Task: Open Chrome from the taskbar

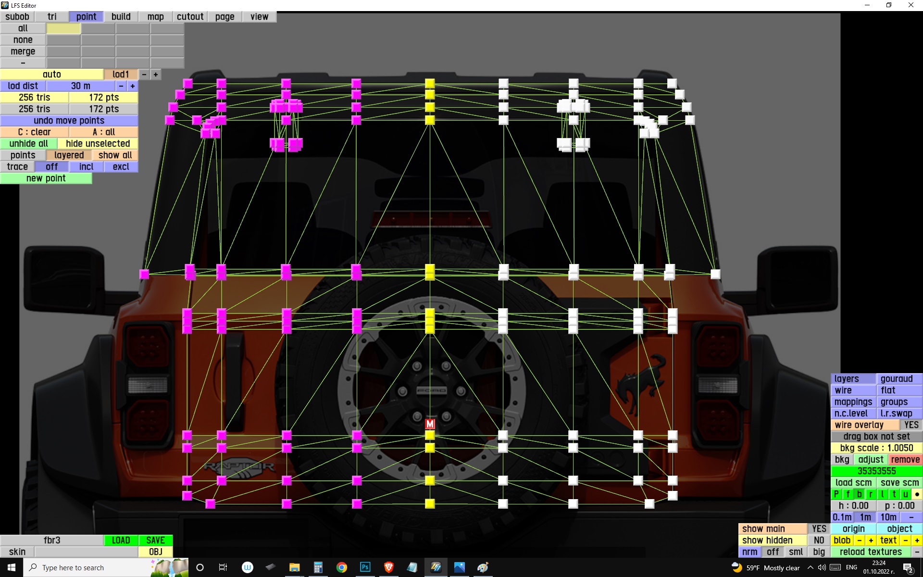Action: coord(341,567)
